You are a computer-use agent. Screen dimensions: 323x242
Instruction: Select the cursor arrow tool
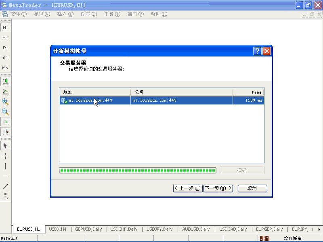coord(5,146)
